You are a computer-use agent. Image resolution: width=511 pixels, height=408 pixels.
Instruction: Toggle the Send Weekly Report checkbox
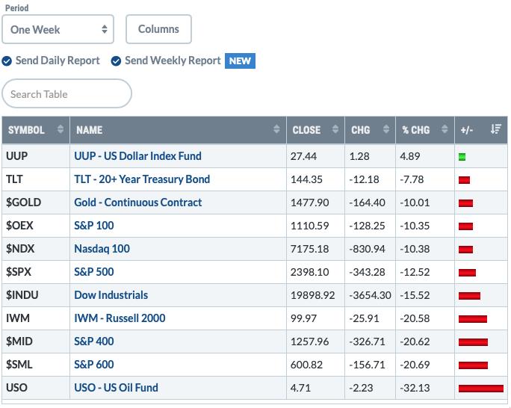click(116, 61)
